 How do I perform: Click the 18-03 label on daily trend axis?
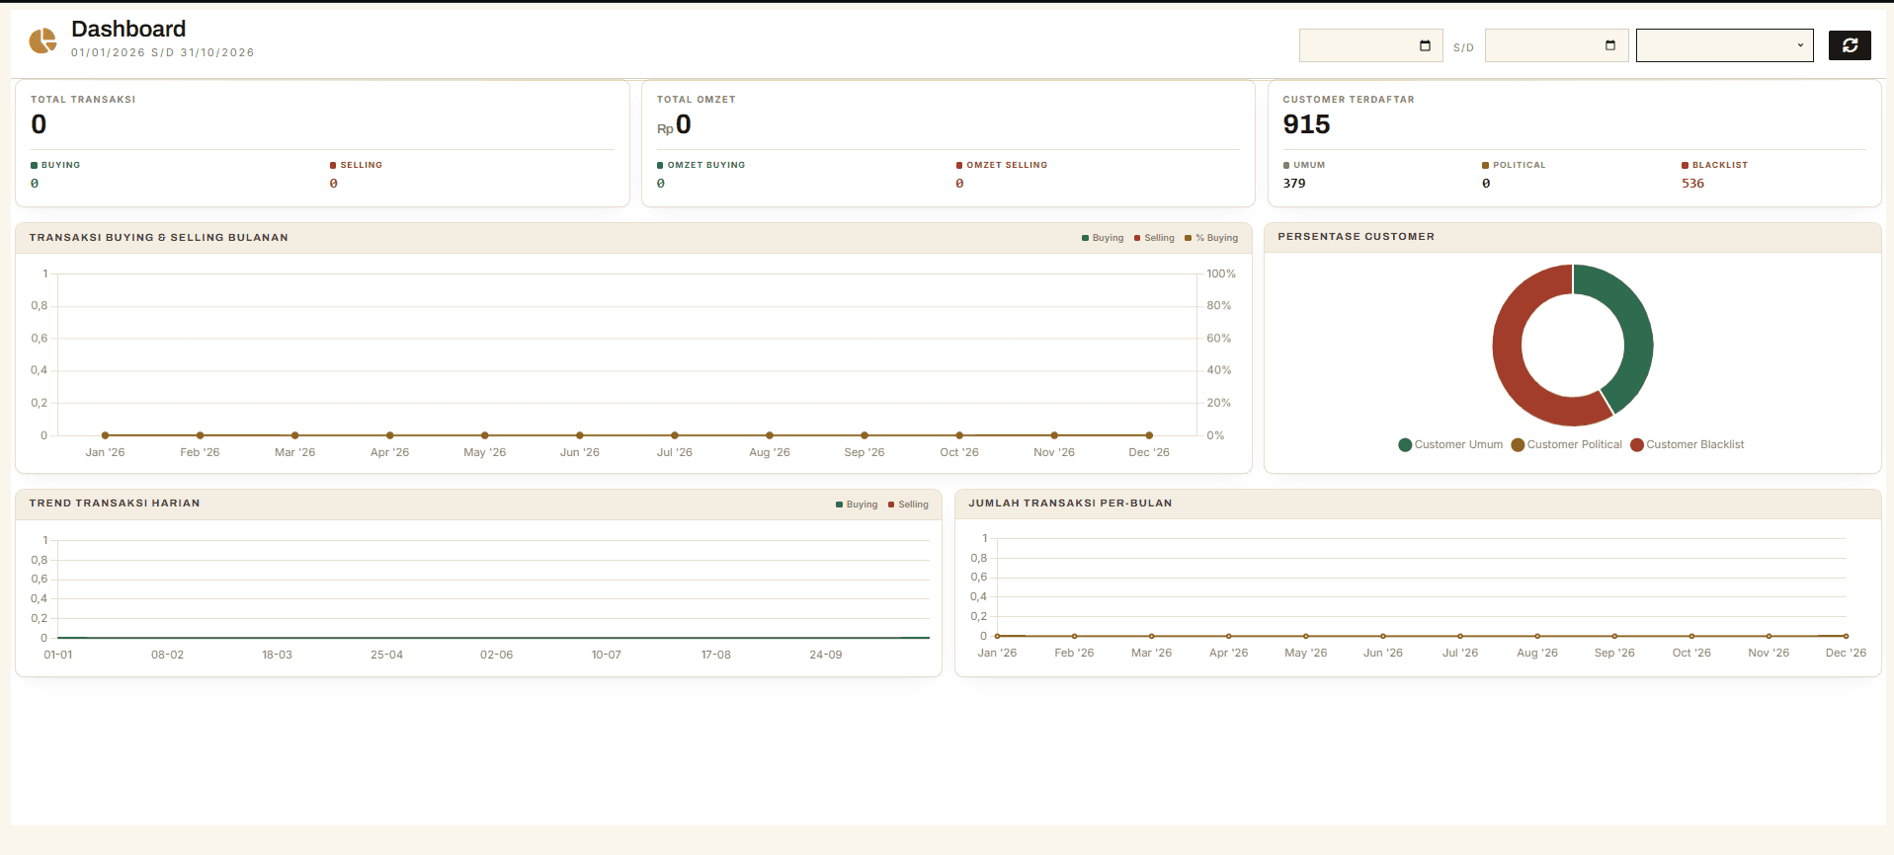[x=277, y=655]
